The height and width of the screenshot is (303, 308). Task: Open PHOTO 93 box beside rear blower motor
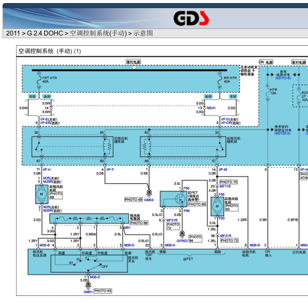tap(232, 207)
